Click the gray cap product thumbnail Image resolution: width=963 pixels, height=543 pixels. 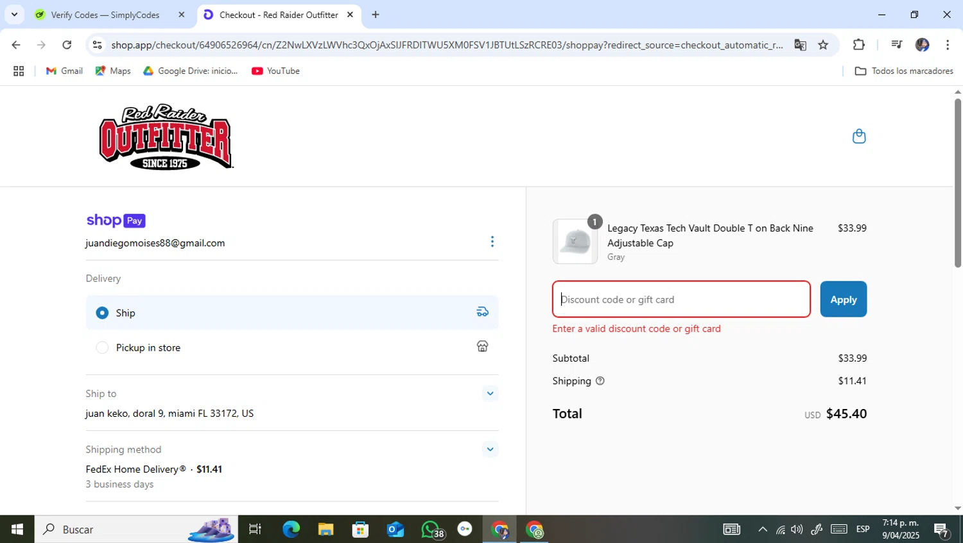pos(575,242)
